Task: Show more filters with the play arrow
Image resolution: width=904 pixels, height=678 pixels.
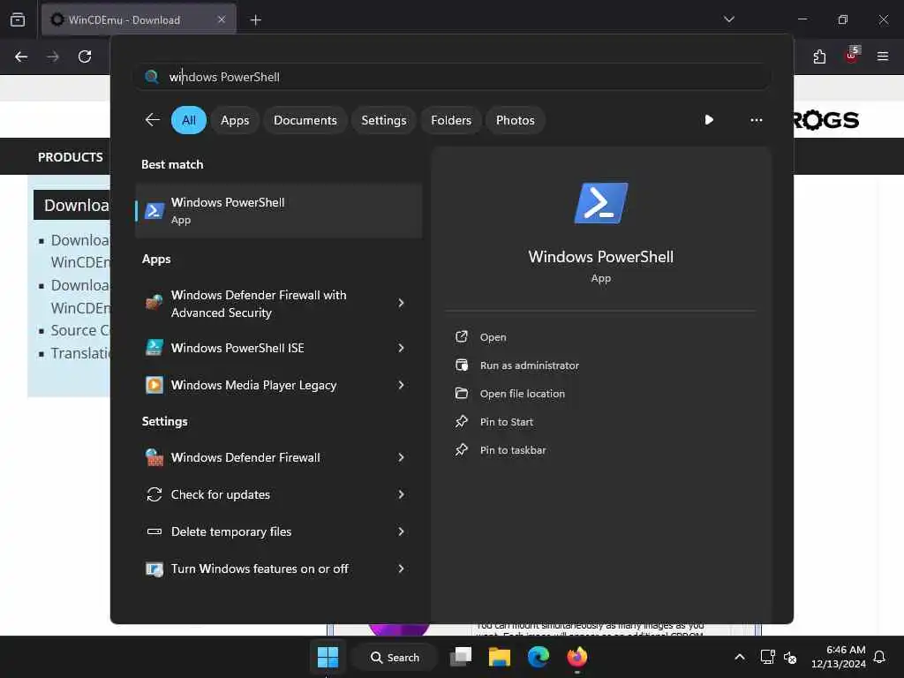Action: click(x=709, y=120)
